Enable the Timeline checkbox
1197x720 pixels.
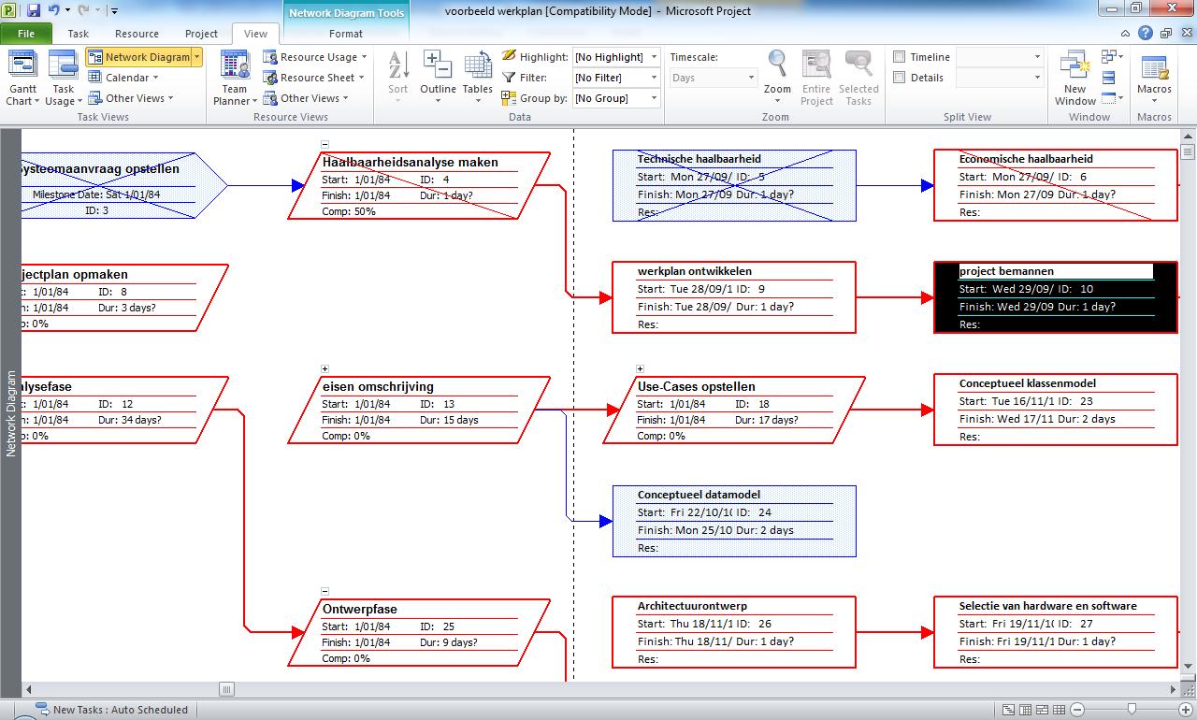(900, 57)
